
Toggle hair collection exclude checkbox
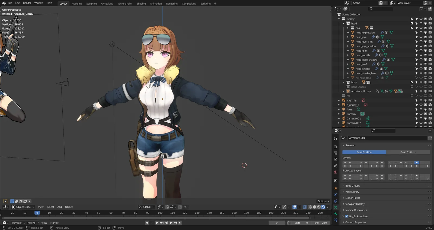pyautogui.click(x=412, y=28)
